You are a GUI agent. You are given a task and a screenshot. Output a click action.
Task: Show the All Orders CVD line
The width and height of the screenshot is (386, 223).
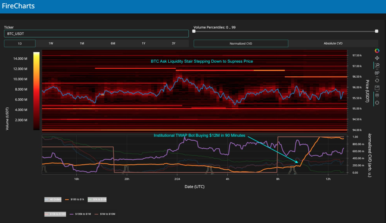click(x=53, y=199)
